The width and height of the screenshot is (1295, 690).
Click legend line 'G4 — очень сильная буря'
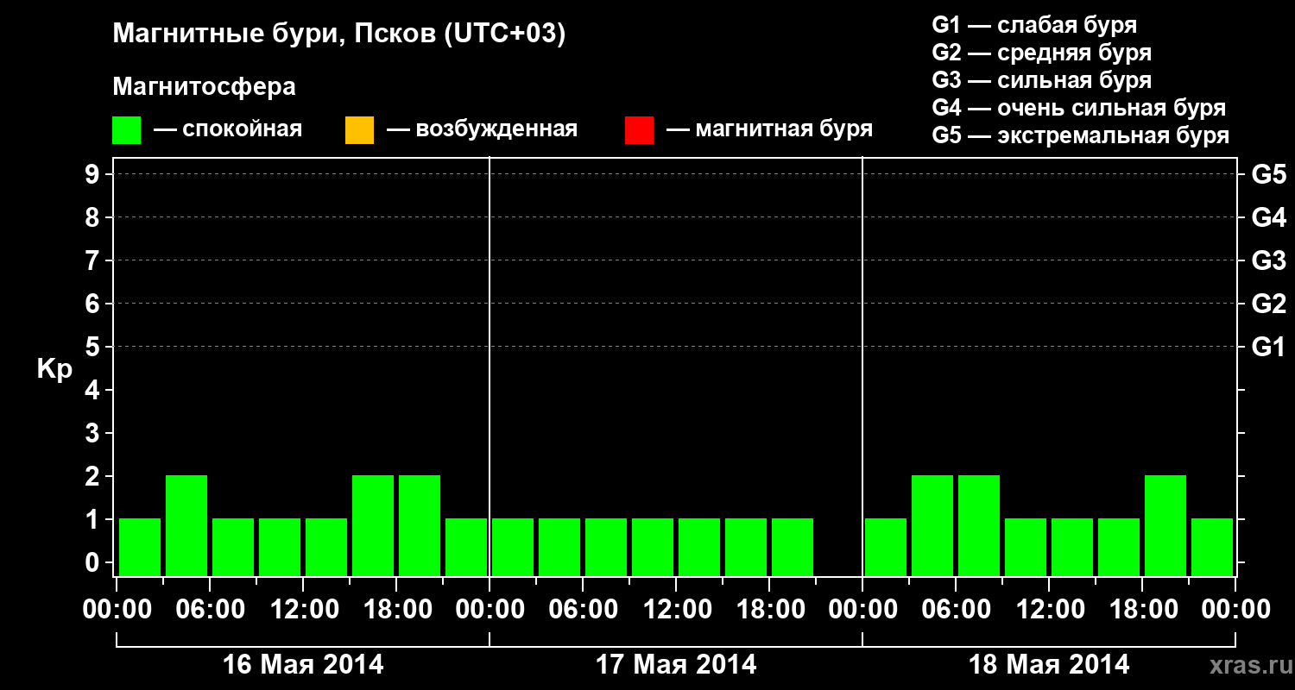[1079, 108]
